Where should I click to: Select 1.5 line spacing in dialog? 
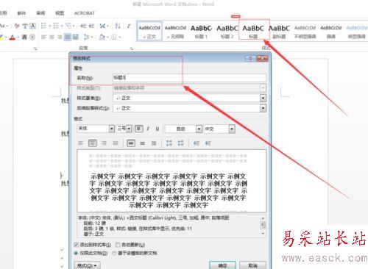(x=142, y=143)
